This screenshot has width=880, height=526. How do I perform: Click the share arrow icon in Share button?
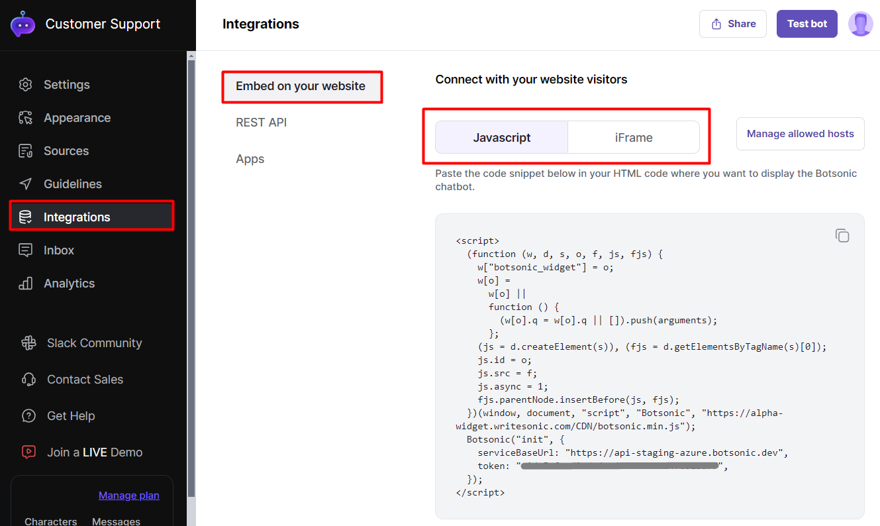(716, 24)
